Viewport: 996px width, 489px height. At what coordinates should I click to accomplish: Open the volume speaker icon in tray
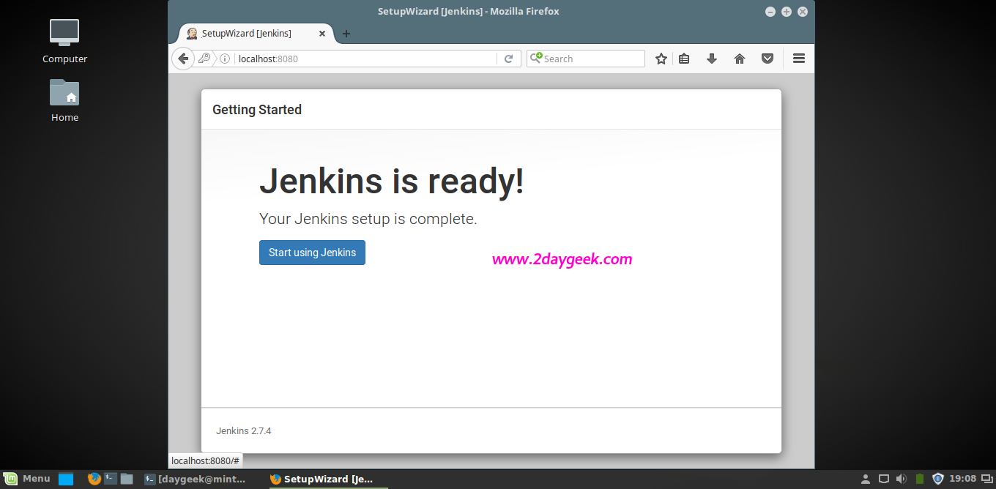coord(902,479)
